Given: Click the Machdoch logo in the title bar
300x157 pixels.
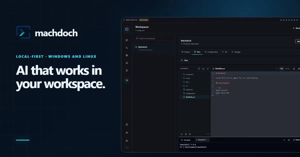Looking at the screenshot, I should pos(124,20).
